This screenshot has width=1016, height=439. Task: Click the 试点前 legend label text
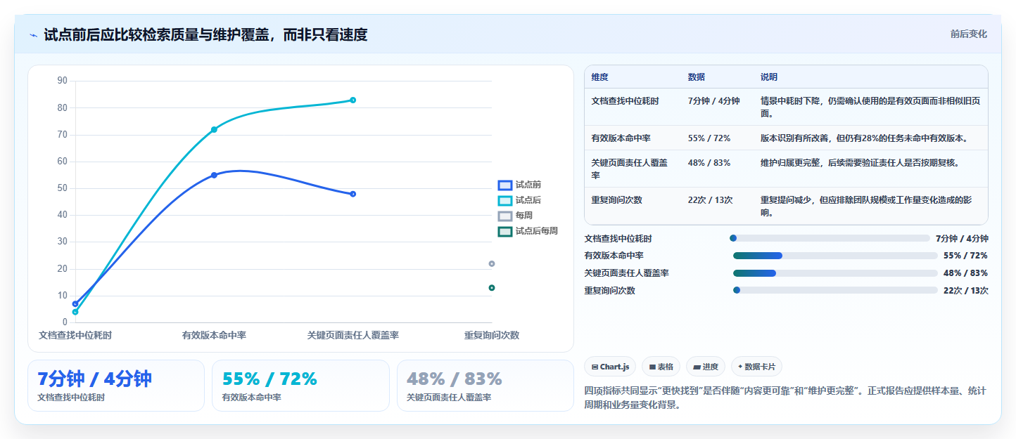pos(528,185)
